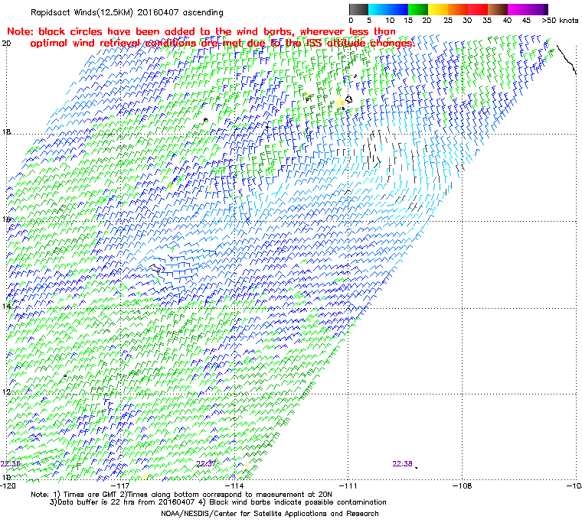582x526 pixels.
Task: Click the black circle marker near 19N -111
Action: [349, 99]
